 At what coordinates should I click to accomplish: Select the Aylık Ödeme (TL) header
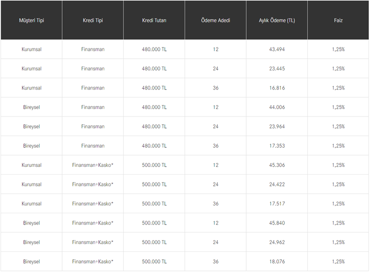[277, 21]
